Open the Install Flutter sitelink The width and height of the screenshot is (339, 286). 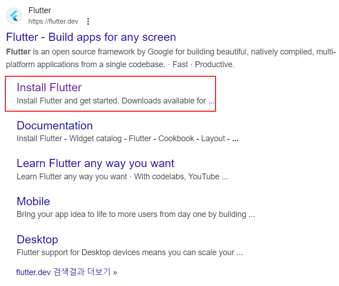[x=49, y=88]
